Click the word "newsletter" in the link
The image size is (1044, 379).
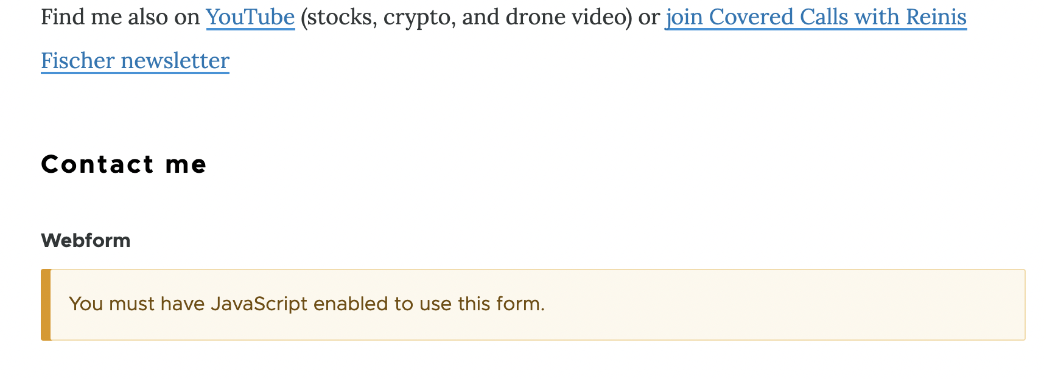[175, 61]
